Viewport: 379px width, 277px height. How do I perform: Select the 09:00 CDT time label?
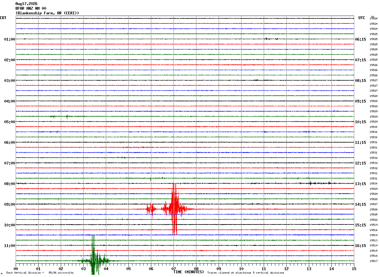(9, 204)
